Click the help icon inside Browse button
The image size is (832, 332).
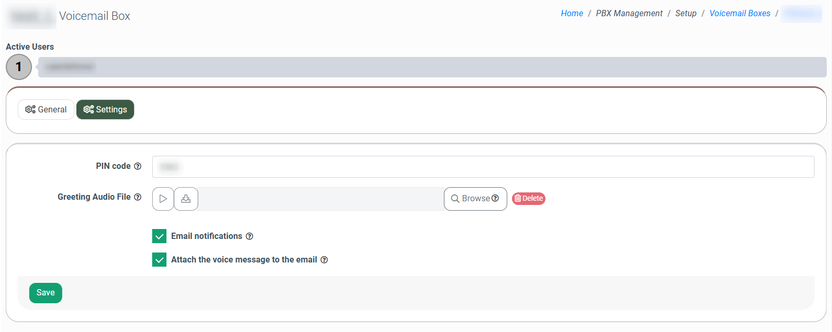[x=495, y=198]
